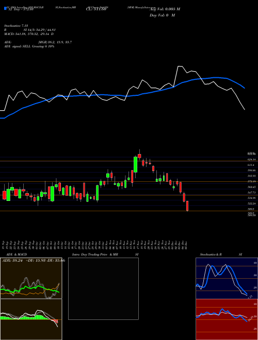Click the blue Stochastics panel chart
This screenshot has width=258, height=340.
[227, 278]
